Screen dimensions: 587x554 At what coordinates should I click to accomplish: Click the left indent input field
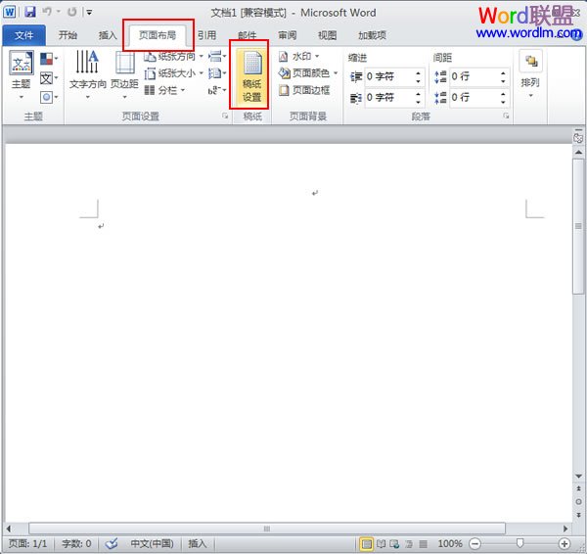coord(388,76)
